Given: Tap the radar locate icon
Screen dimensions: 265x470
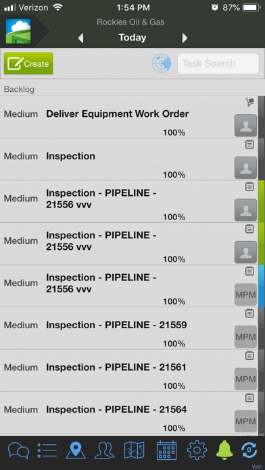Looking at the screenshot, I should pyautogui.click(x=162, y=63).
